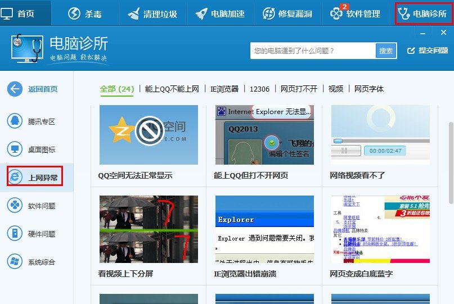The height and width of the screenshot is (304, 454).
Task: Click the title 能上QQ但打不开网页
Action: [x=251, y=175]
